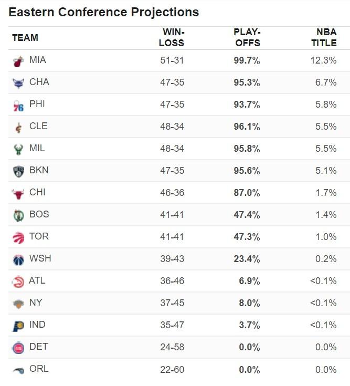Select Miami's 99.7% playoffs value
Viewport: 350px width, 386px height.
point(247,60)
